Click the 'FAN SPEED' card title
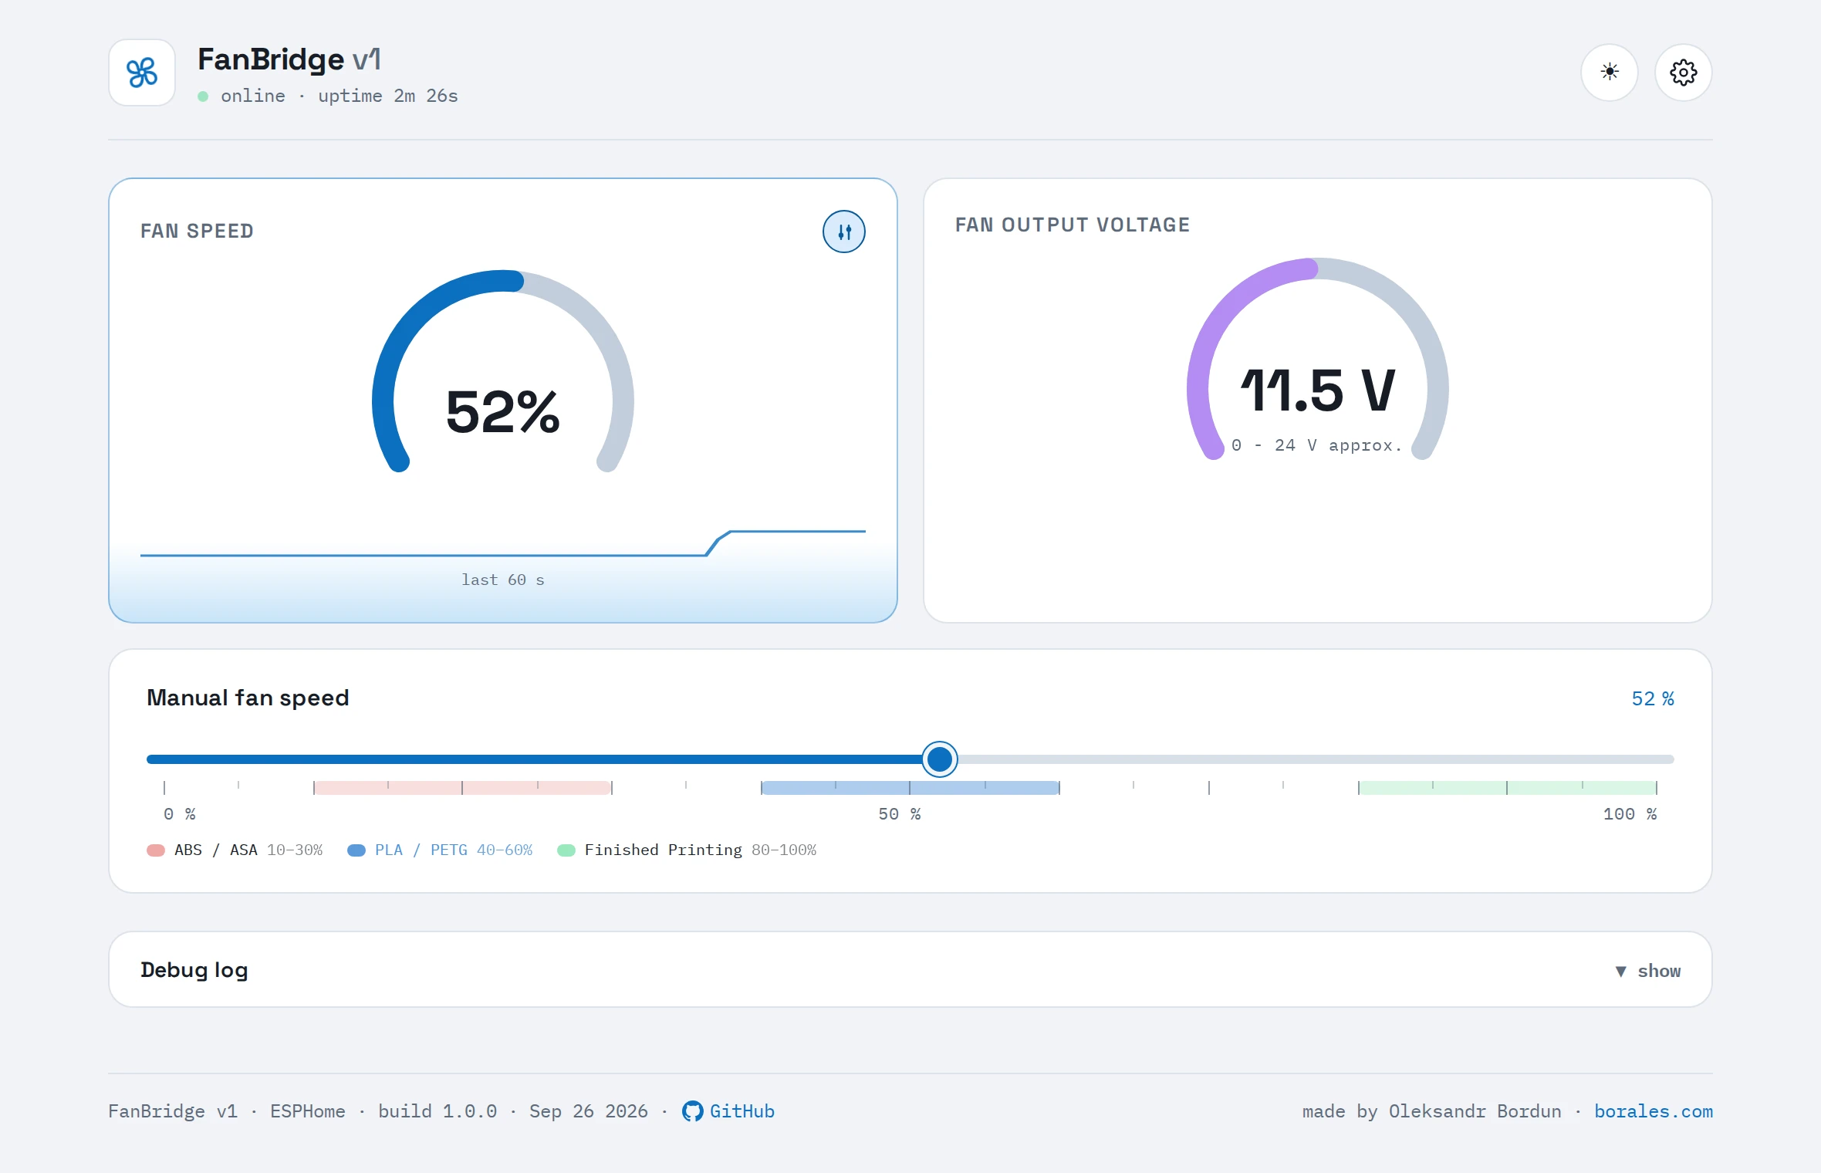 197,232
